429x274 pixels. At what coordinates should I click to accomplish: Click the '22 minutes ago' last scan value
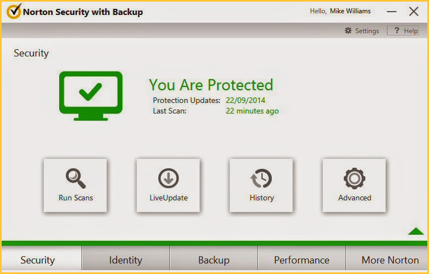click(252, 111)
